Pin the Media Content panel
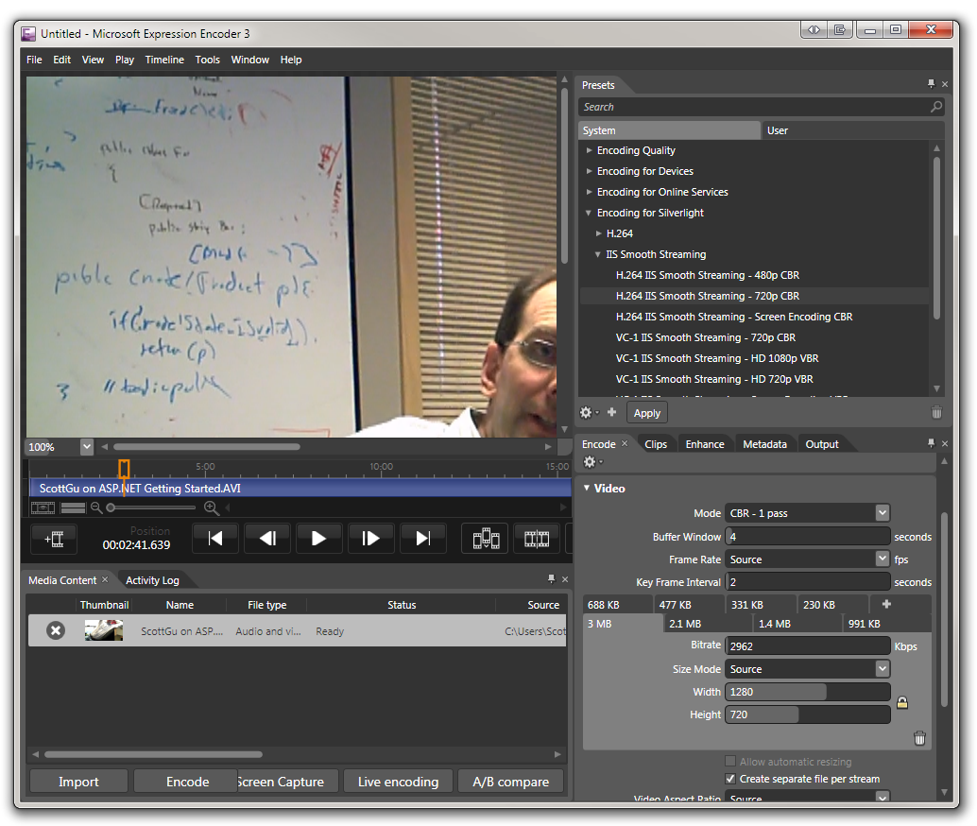Viewport: 977px width, 826px height. [x=552, y=579]
